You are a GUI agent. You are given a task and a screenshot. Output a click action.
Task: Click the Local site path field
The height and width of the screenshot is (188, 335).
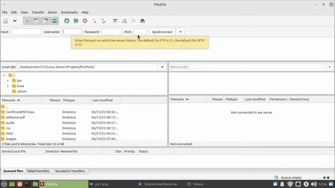pos(87,67)
